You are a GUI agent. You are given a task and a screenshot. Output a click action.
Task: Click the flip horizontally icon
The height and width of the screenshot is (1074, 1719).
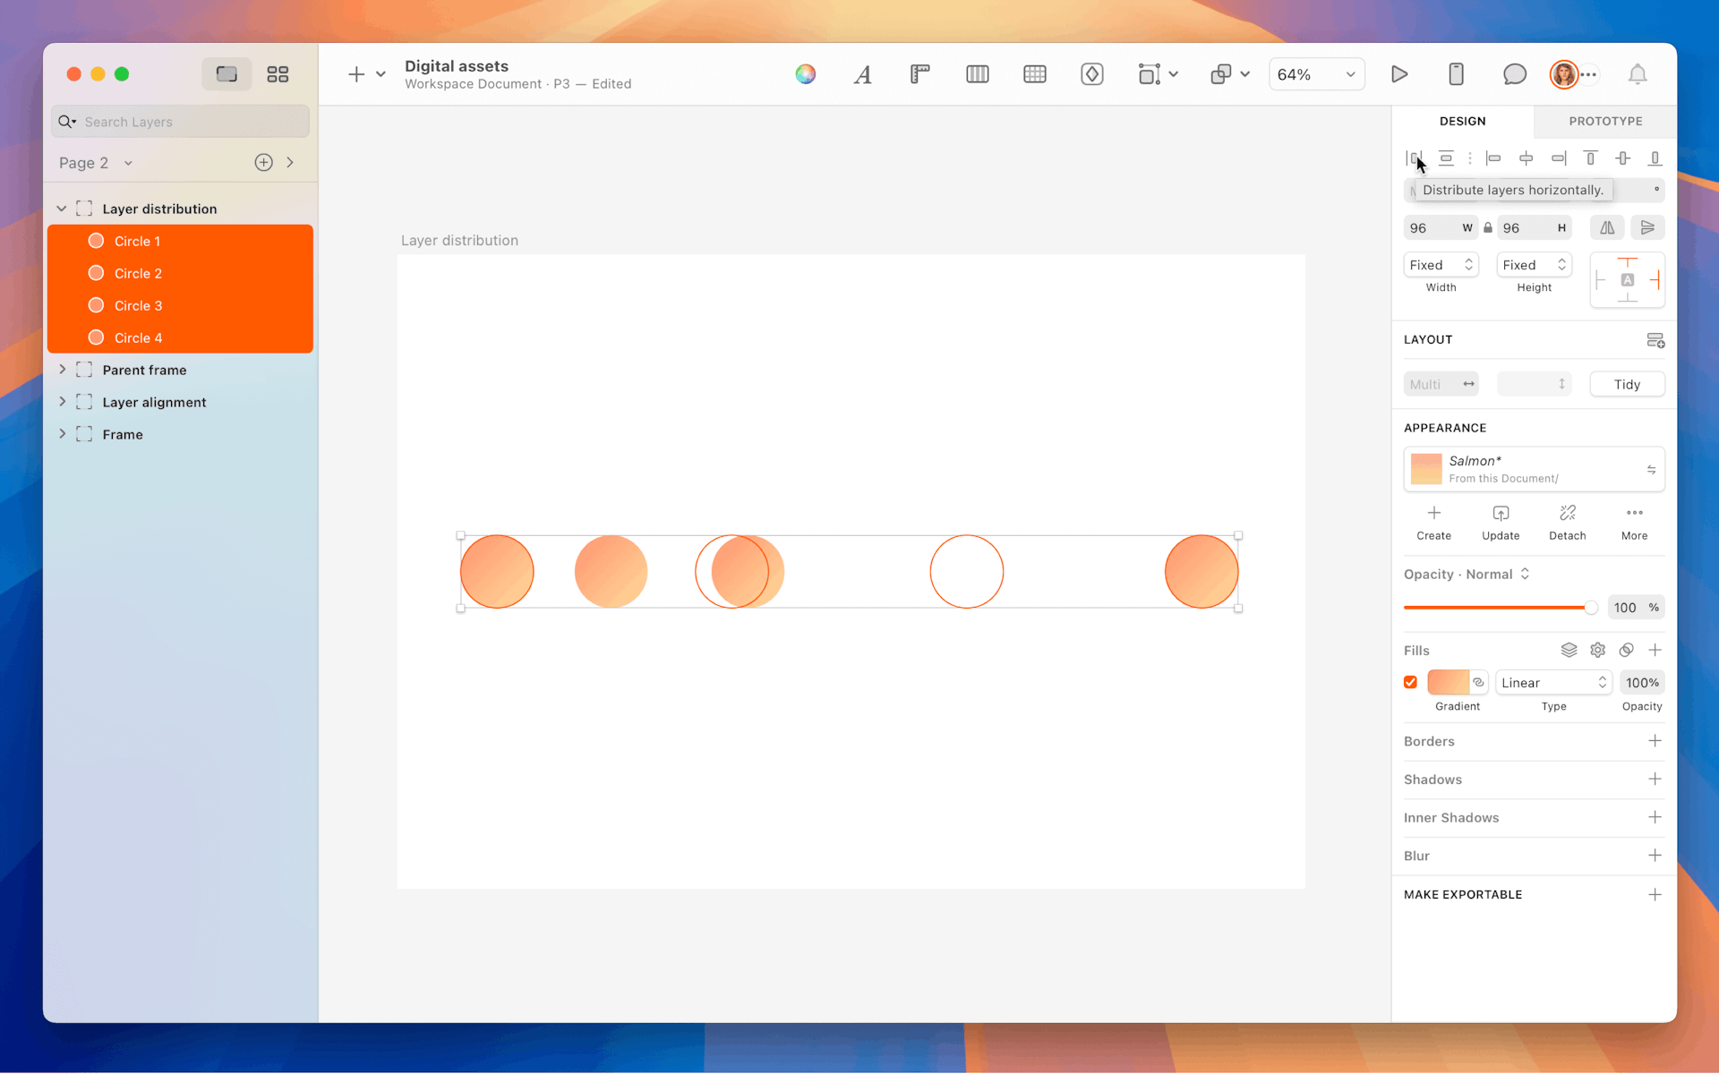[1607, 228]
